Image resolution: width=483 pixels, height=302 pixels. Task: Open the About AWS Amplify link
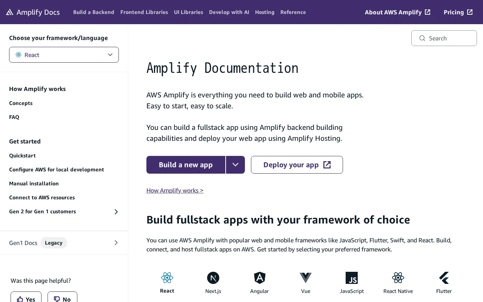[x=398, y=12]
